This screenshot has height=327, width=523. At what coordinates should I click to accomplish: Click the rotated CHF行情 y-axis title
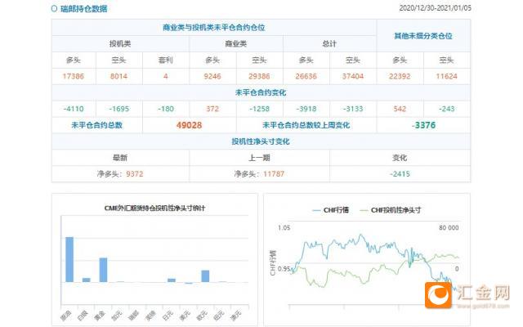tap(273, 262)
